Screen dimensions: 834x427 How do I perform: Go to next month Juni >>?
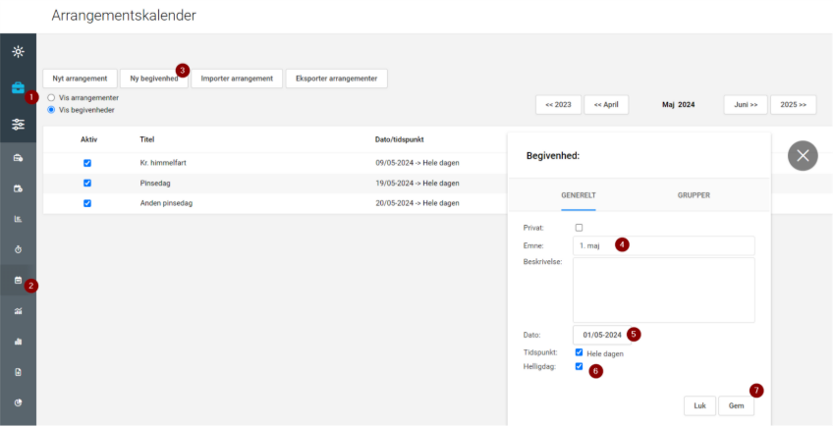point(746,104)
